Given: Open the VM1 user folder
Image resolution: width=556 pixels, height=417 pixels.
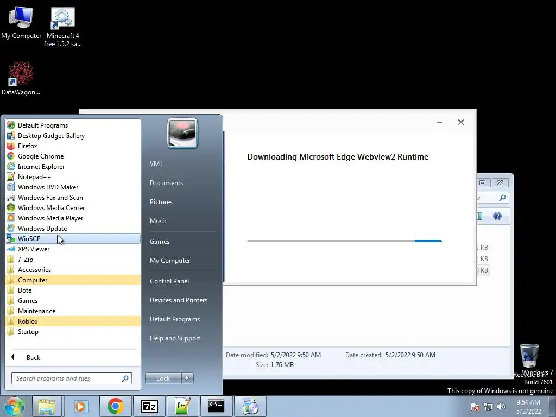Looking at the screenshot, I should (156, 163).
